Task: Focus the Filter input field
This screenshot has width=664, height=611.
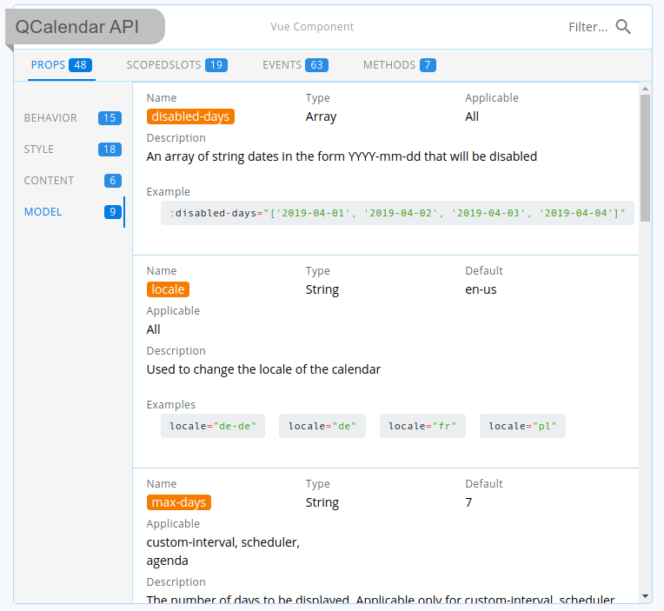Action: point(588,27)
